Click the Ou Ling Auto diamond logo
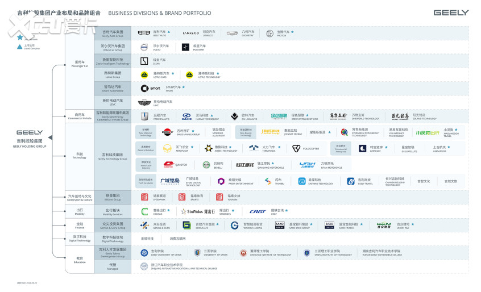This screenshot has height=292, width=481. click(x=234, y=116)
